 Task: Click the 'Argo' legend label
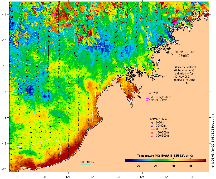pos(156,92)
